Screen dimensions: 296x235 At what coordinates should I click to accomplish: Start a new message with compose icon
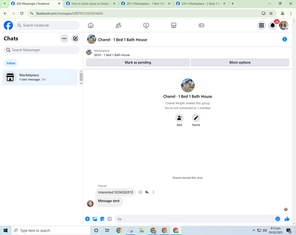75,38
